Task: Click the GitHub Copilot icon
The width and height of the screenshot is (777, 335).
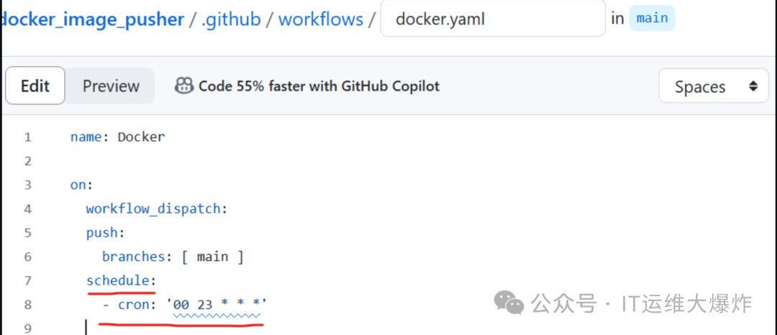Action: 184,86
